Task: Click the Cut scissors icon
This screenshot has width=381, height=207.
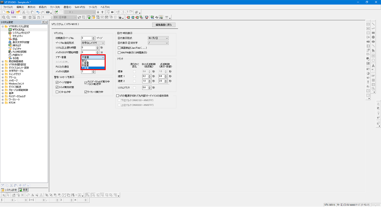Action: pos(24,12)
